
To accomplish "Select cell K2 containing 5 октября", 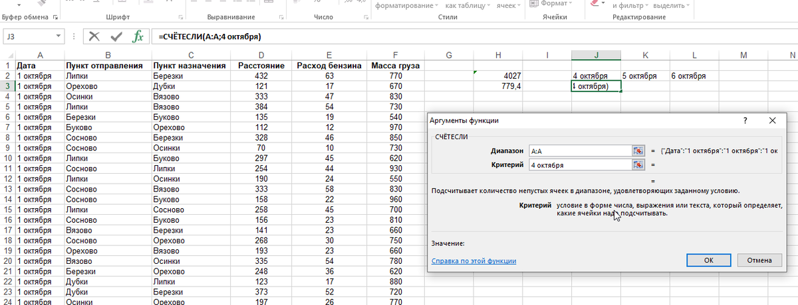I will click(x=645, y=76).
